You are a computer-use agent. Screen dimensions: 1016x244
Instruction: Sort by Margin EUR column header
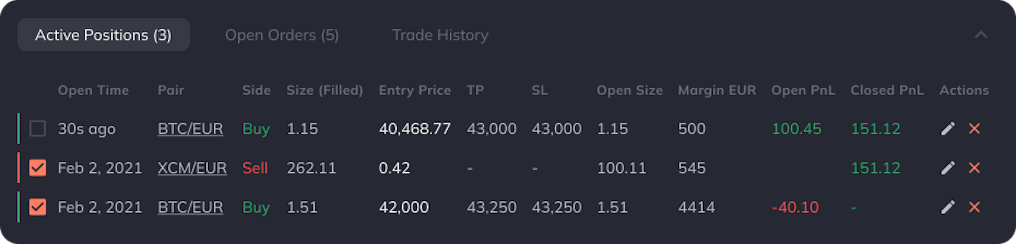[x=717, y=90]
